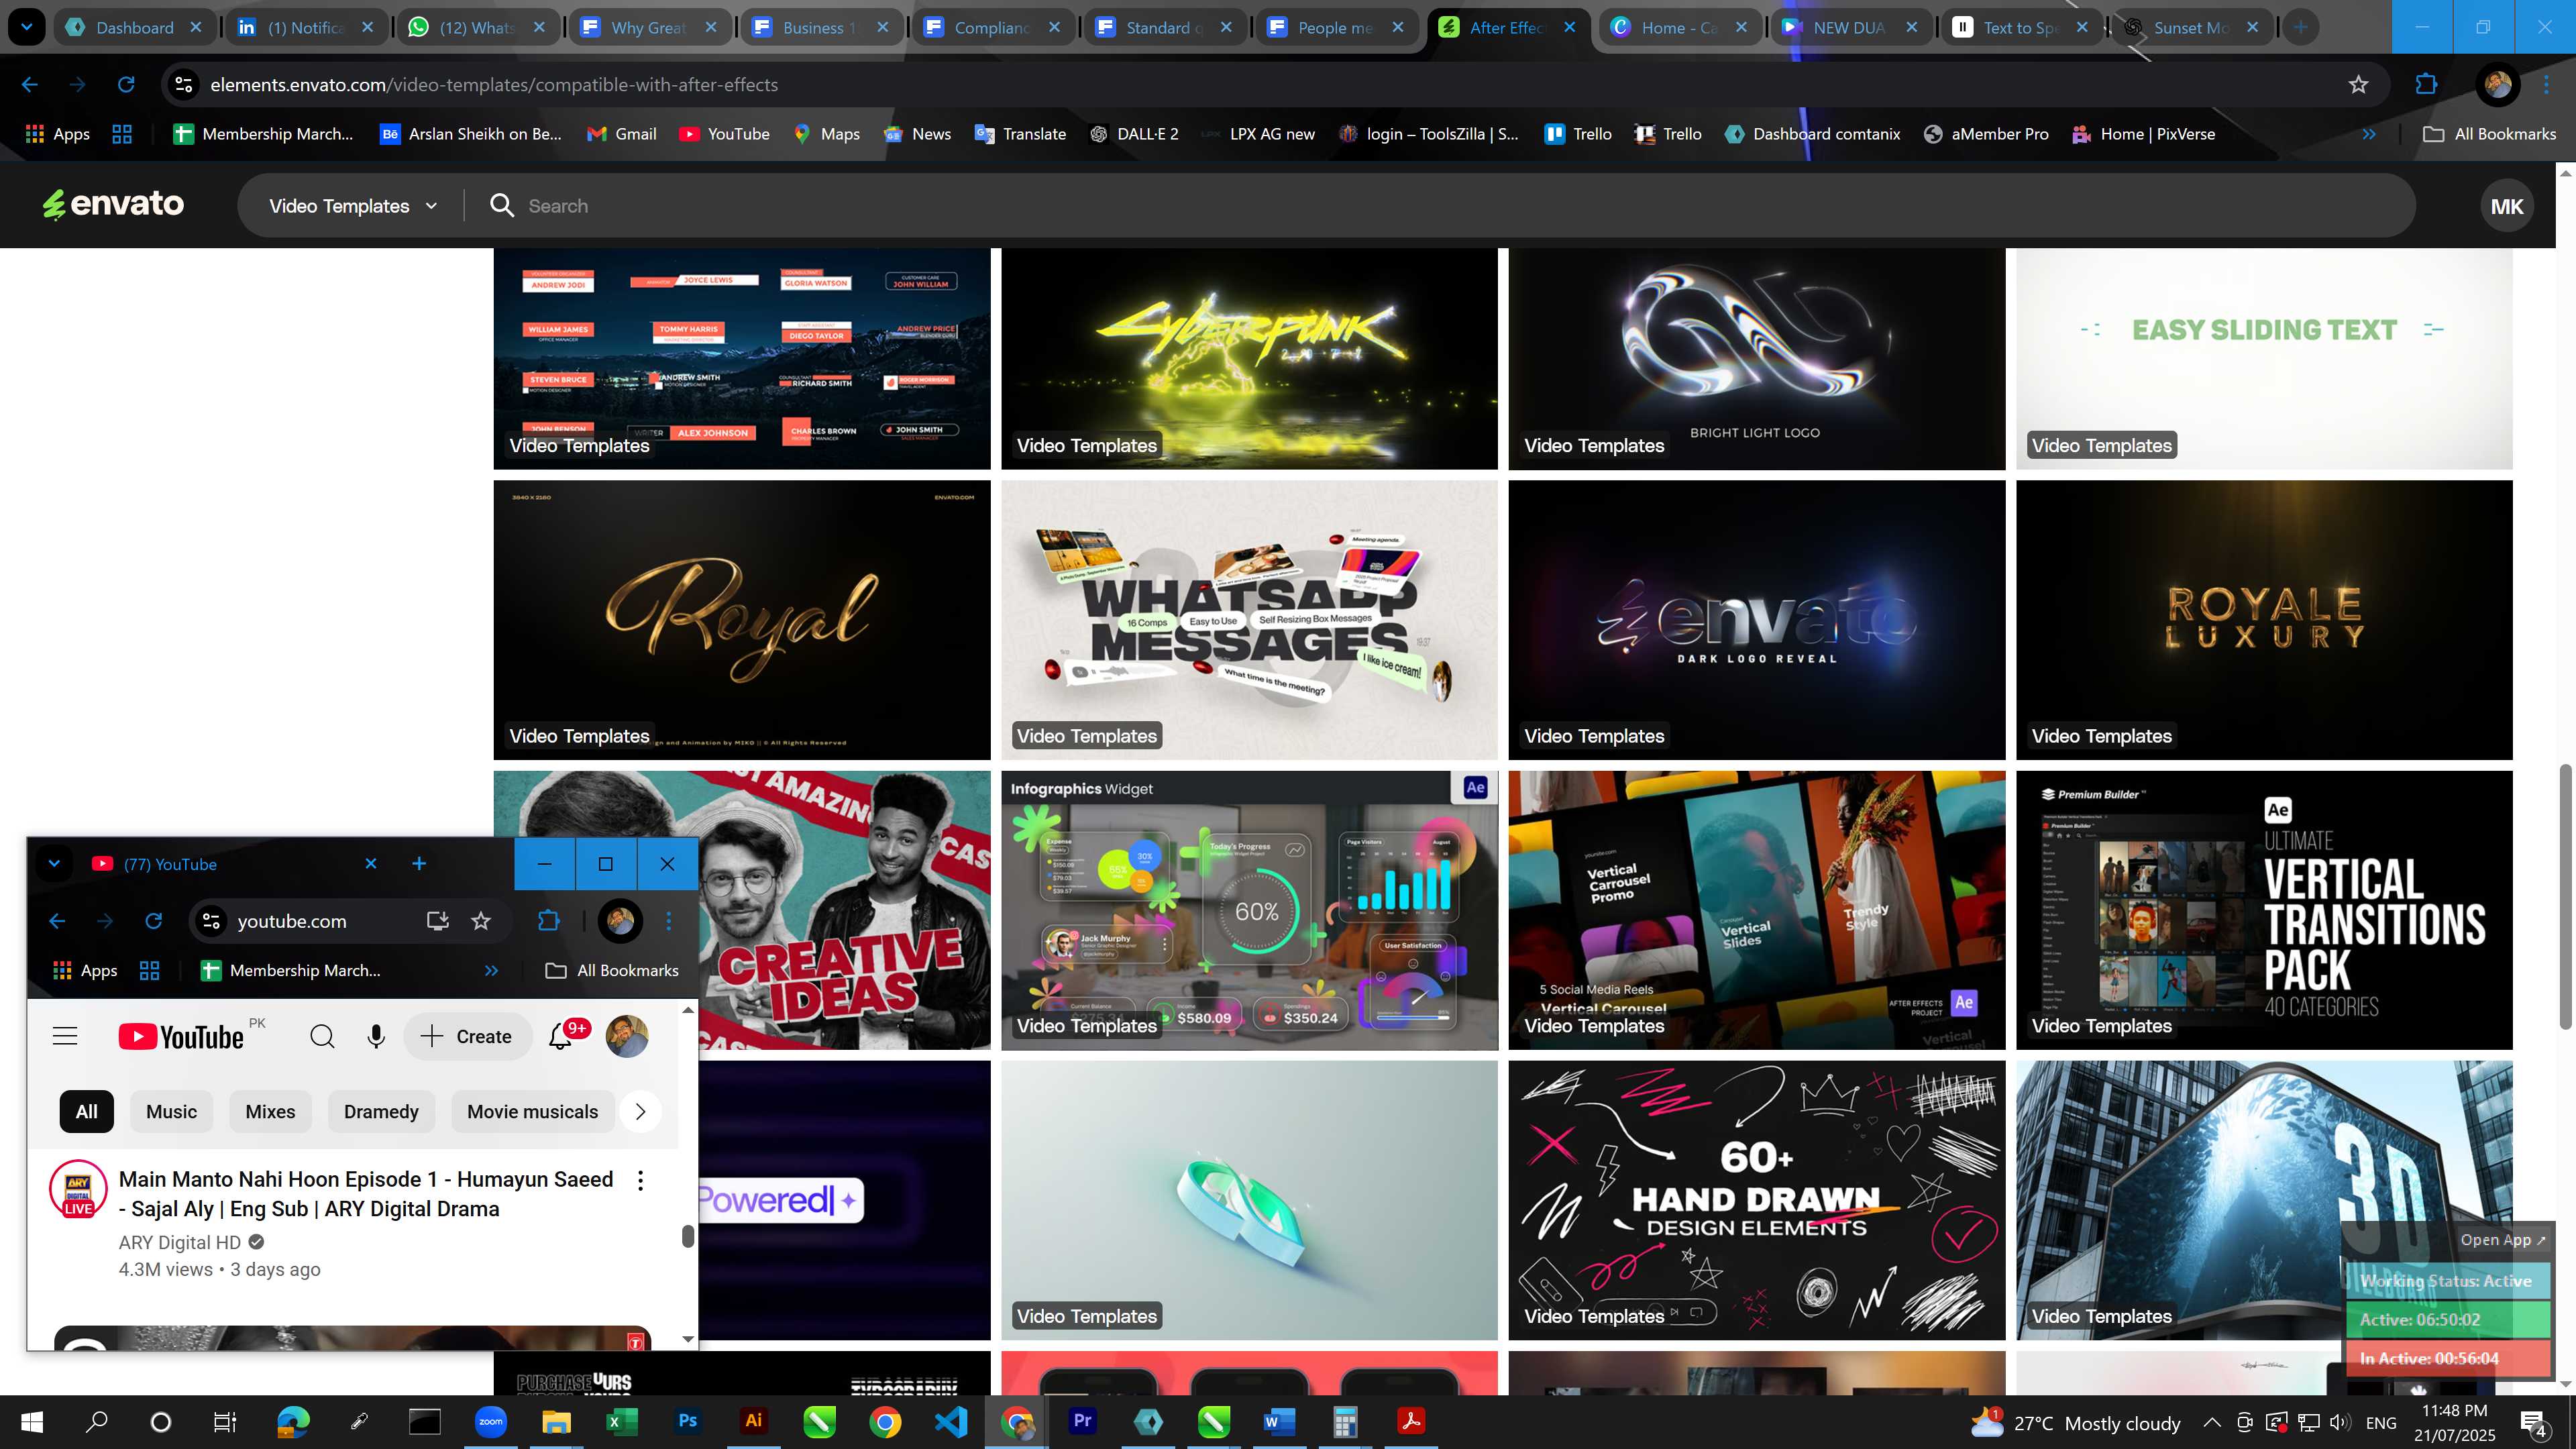The height and width of the screenshot is (1449, 2576).
Task: Open Photoshop from the taskbar
Action: [688, 1421]
